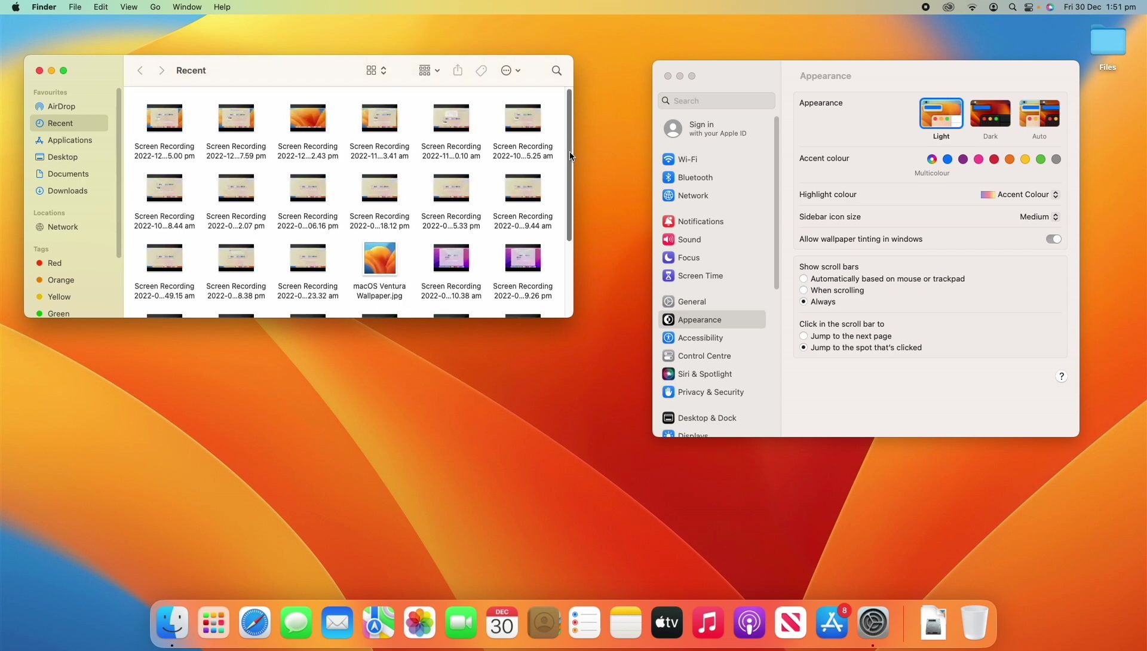
Task: Click the help question mark button
Action: (x=1061, y=376)
